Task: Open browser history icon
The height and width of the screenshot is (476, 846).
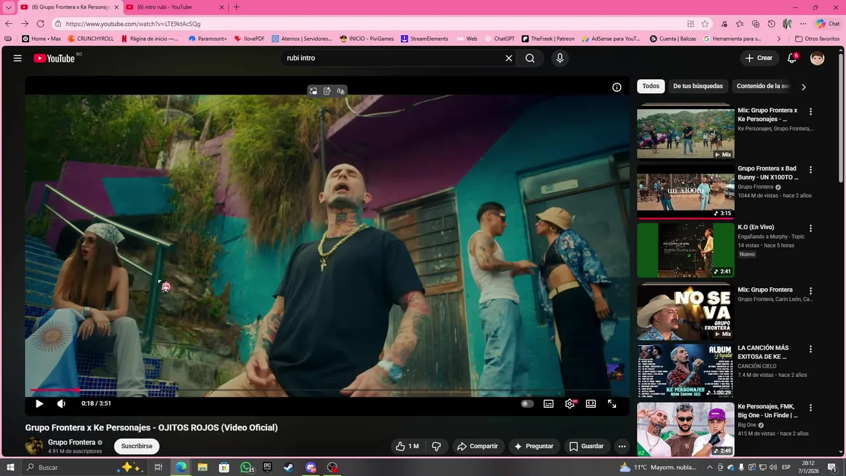Action: click(771, 24)
